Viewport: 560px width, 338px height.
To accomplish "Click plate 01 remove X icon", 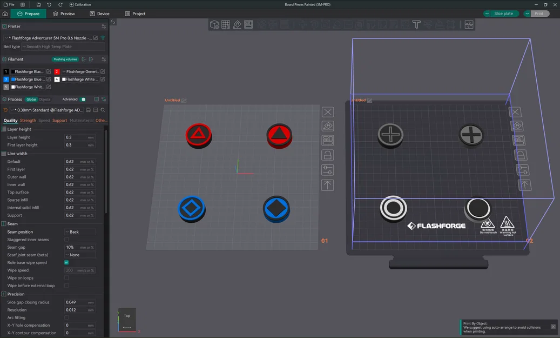I will point(328,112).
